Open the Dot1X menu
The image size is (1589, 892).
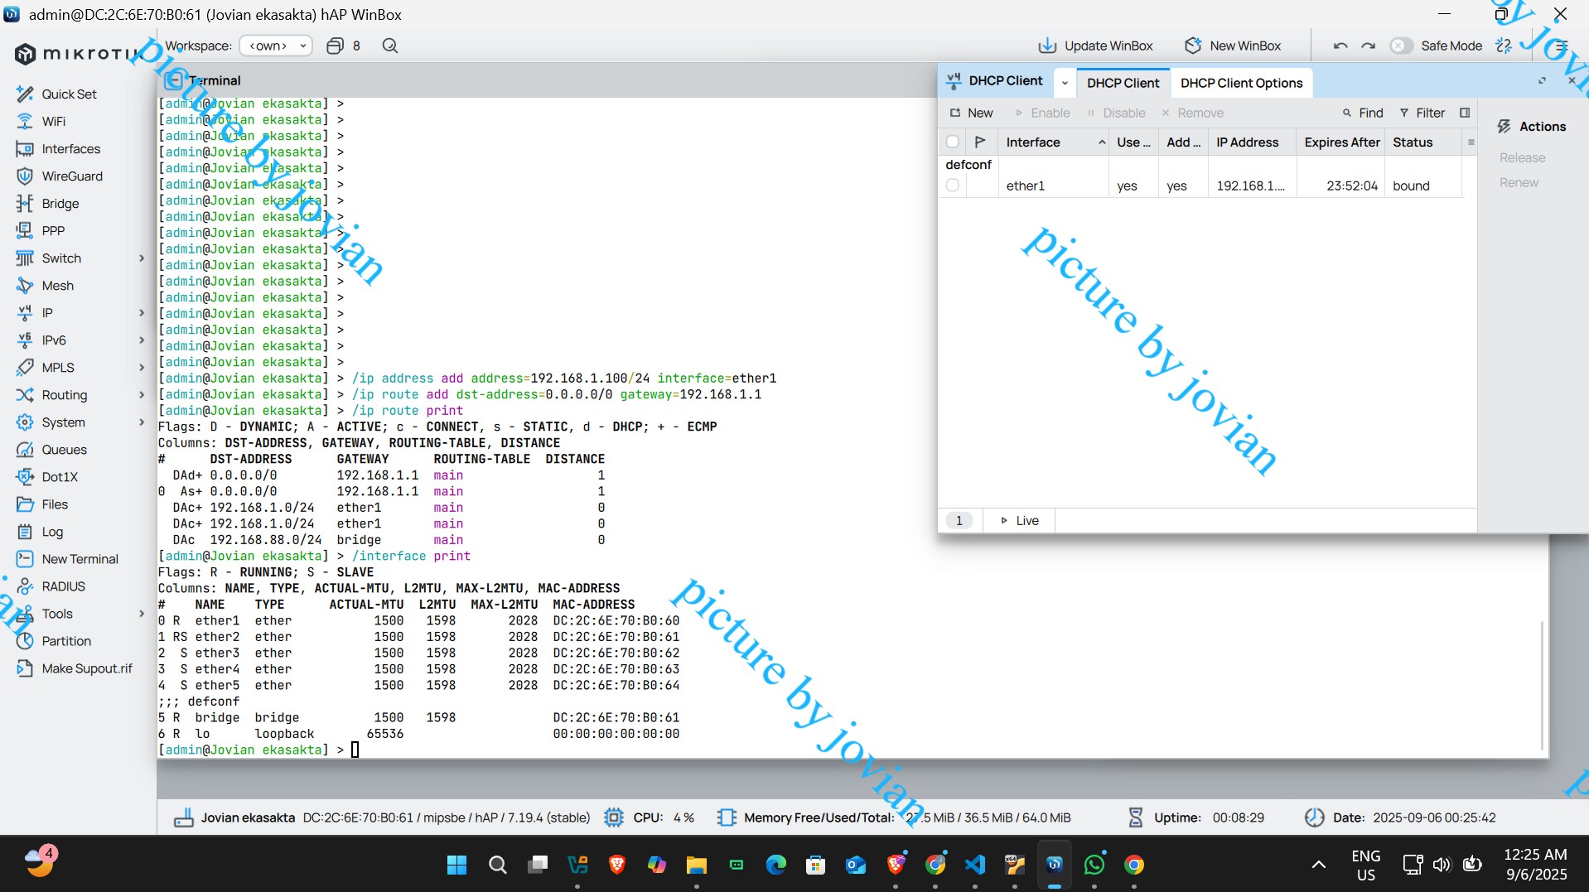[x=60, y=477]
